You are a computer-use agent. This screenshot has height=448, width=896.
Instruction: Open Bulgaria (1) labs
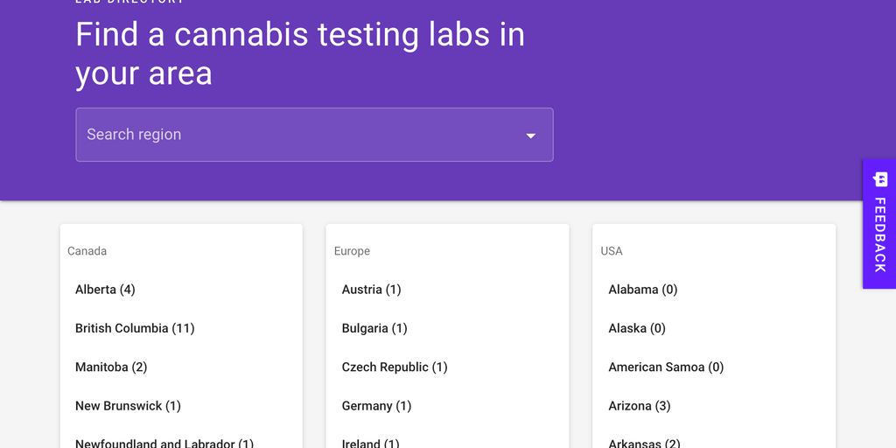pos(374,328)
